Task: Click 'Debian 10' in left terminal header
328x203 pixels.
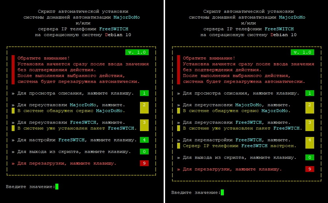Action: 118,35
